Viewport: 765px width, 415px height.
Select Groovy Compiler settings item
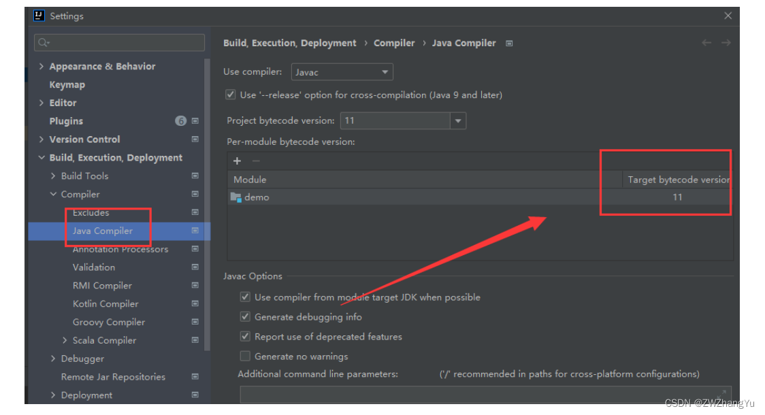pyautogui.click(x=109, y=322)
